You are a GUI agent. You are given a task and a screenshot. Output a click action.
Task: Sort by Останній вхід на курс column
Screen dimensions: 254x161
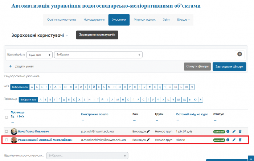192,114
